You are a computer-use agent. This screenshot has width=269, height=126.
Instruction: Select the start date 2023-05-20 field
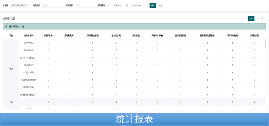118,5
